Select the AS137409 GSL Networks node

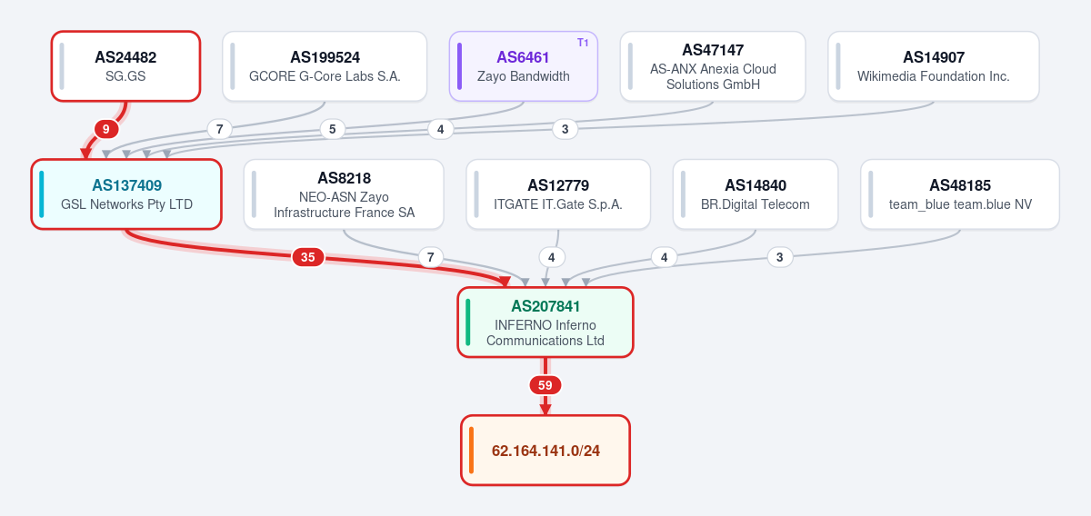click(x=126, y=194)
